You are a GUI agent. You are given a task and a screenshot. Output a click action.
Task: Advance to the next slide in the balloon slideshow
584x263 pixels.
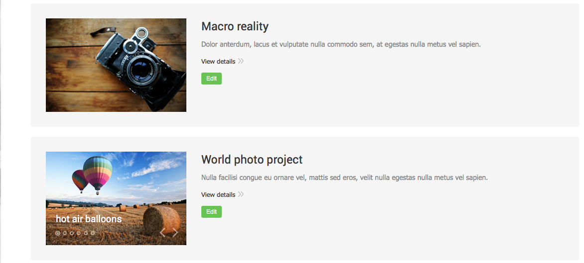pos(175,232)
